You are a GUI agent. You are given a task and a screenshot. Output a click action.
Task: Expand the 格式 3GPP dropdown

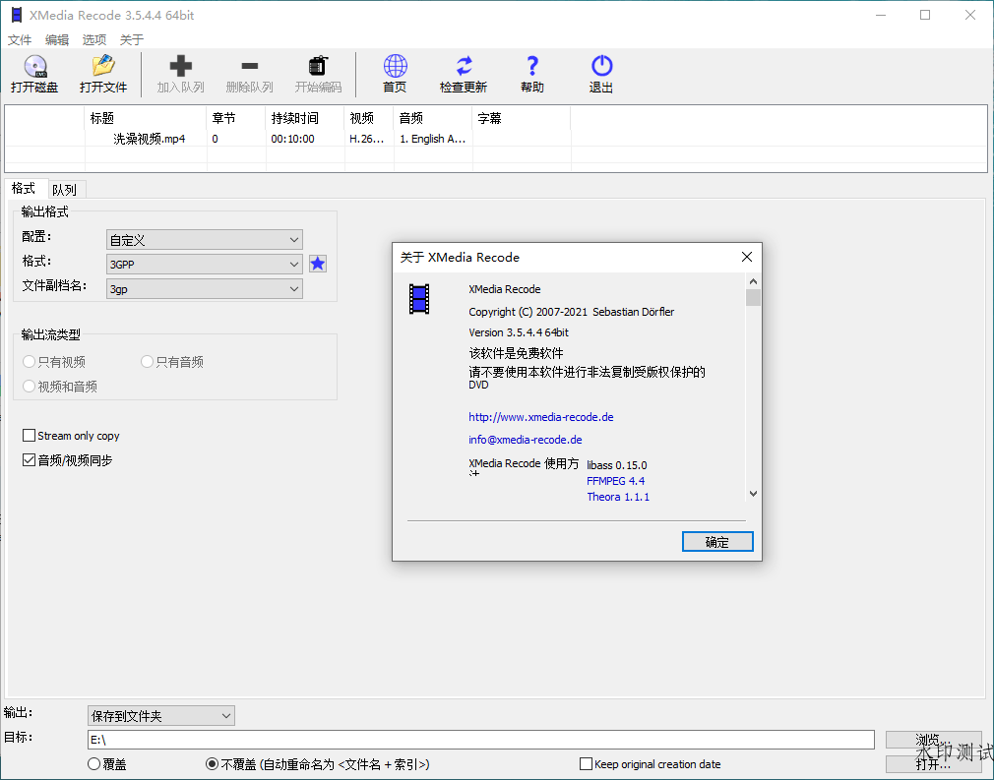(x=204, y=265)
